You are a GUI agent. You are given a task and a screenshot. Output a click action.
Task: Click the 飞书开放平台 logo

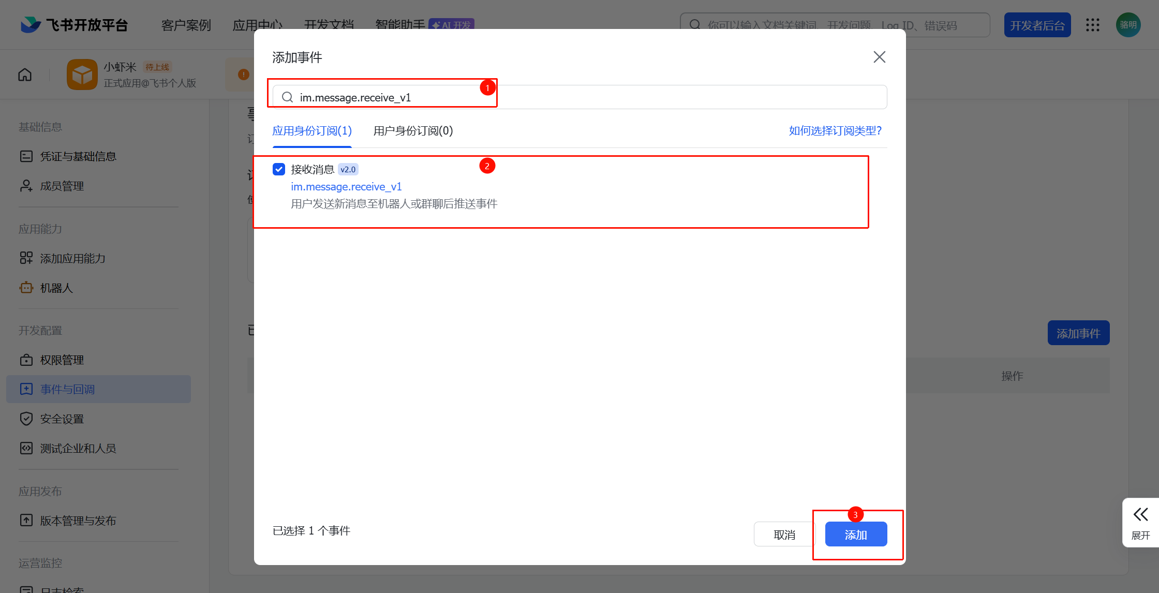coord(75,25)
